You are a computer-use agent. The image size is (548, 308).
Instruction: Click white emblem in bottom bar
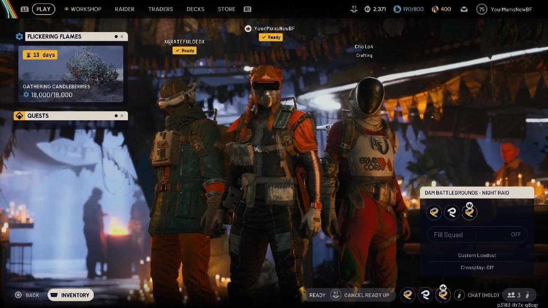point(426,295)
